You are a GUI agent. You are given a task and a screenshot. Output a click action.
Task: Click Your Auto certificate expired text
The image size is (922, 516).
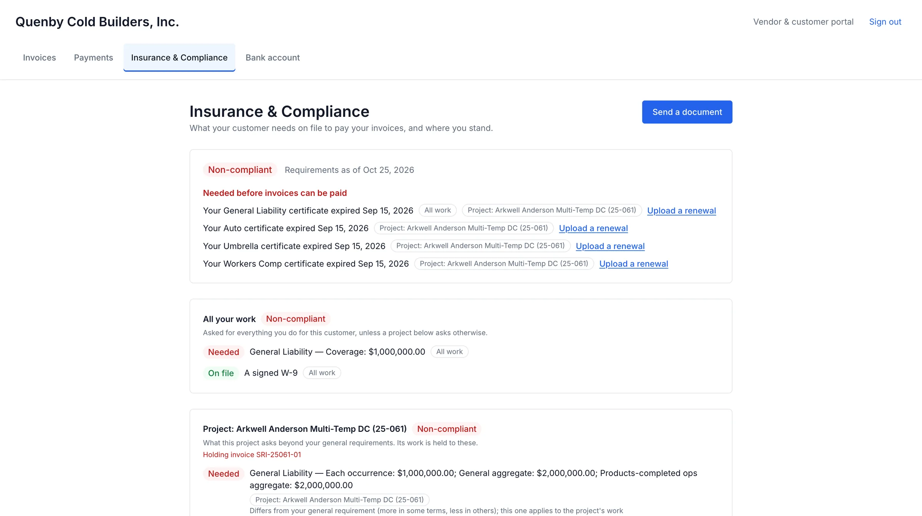[285, 228]
